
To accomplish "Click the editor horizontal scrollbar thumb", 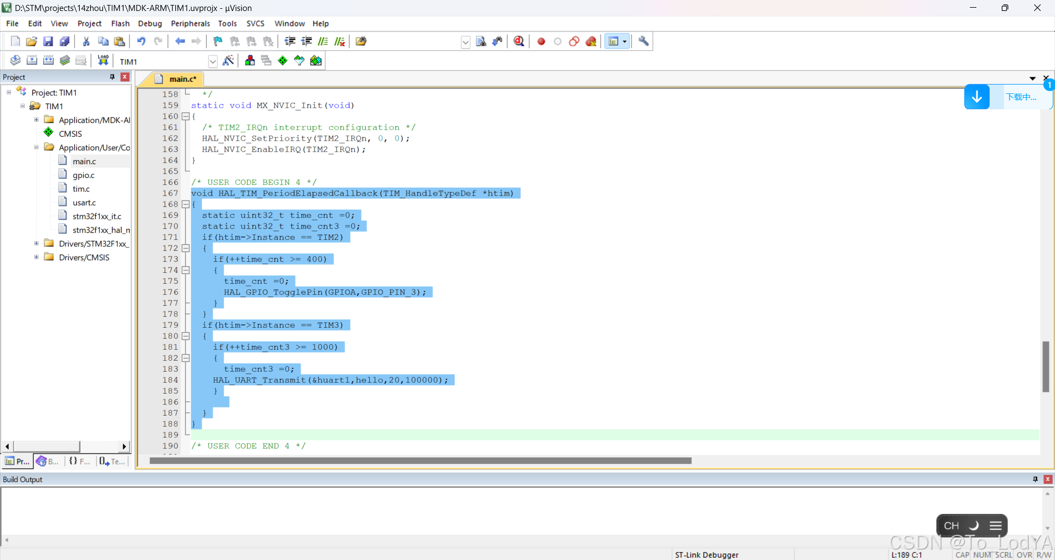I will 420,461.
